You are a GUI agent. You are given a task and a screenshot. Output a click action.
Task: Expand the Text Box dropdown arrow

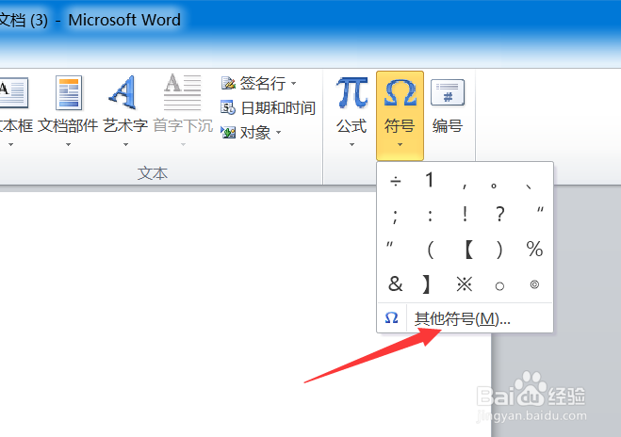click(10, 145)
